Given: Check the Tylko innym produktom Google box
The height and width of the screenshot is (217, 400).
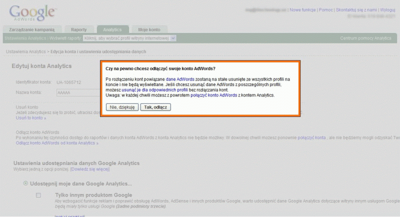Looking at the screenshot, I should (x=38, y=195).
